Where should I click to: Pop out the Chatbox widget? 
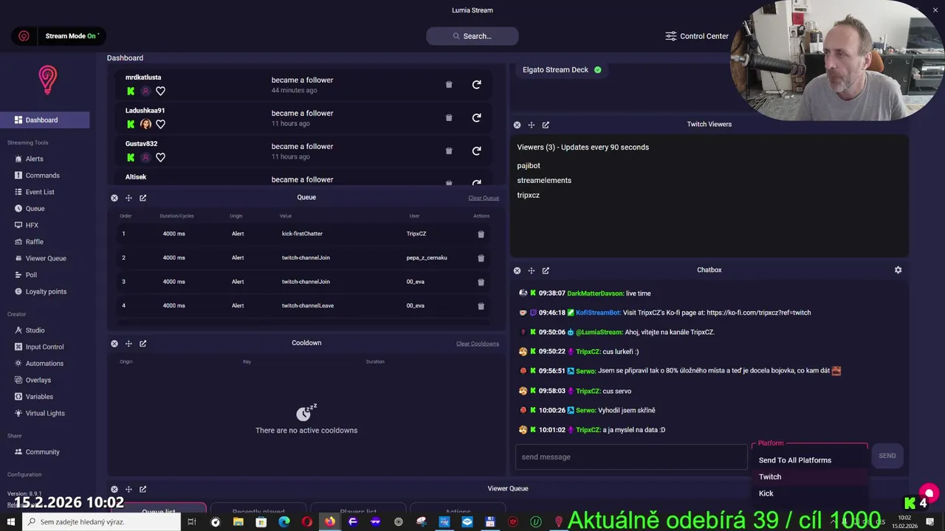click(x=546, y=271)
